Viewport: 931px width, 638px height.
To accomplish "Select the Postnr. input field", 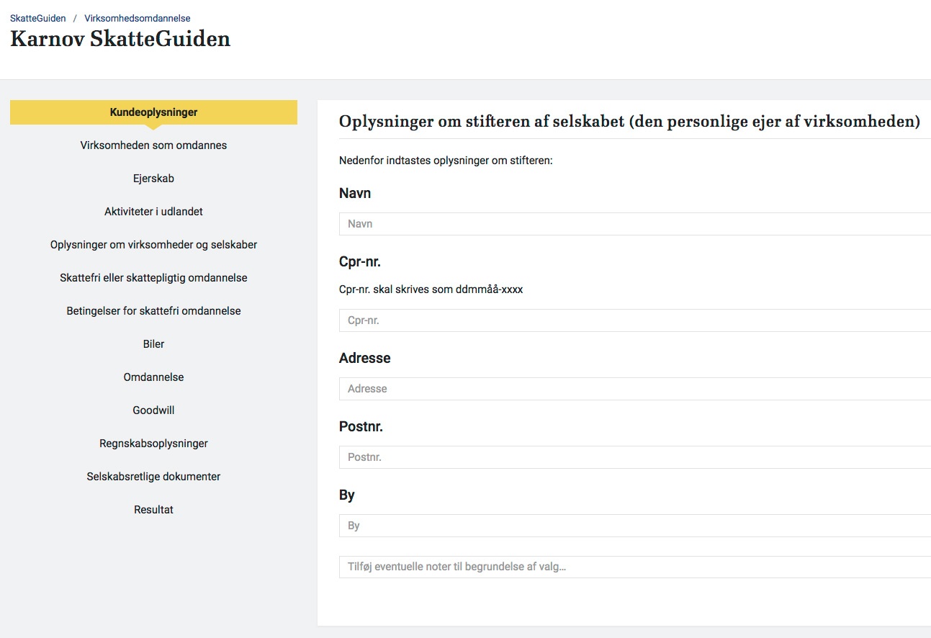I will [635, 457].
